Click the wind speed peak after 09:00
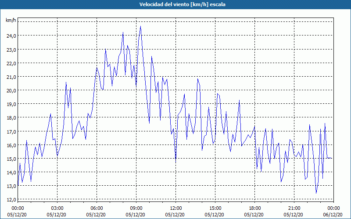The height and width of the screenshot is (219, 351). click(140, 26)
